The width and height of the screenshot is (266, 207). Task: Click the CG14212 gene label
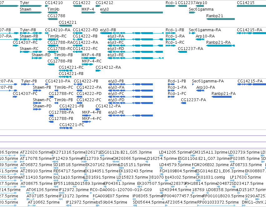tap(104, 3)
